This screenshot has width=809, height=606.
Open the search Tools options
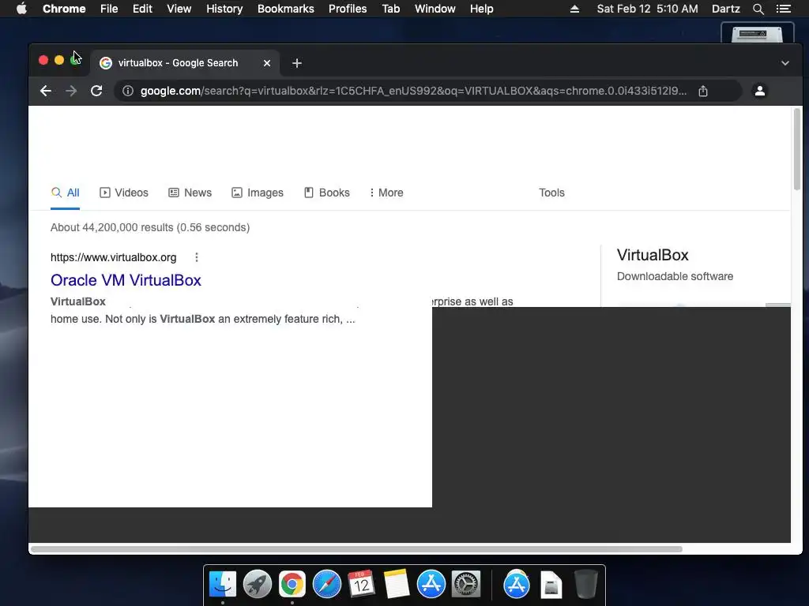click(551, 193)
